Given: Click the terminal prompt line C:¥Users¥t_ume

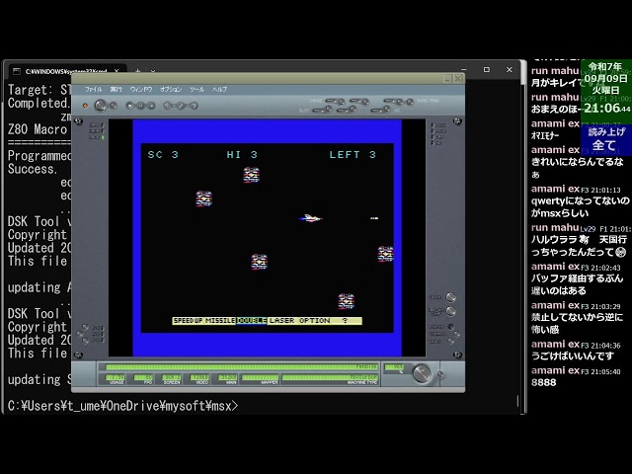Looking at the screenshot, I should click(x=122, y=406).
